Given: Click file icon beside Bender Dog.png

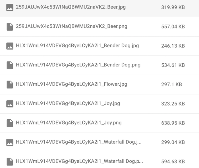Looking at the screenshot, I should (x=10, y=65).
